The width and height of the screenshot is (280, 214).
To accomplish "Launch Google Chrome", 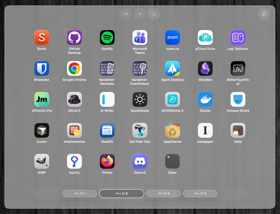I will [x=74, y=68].
